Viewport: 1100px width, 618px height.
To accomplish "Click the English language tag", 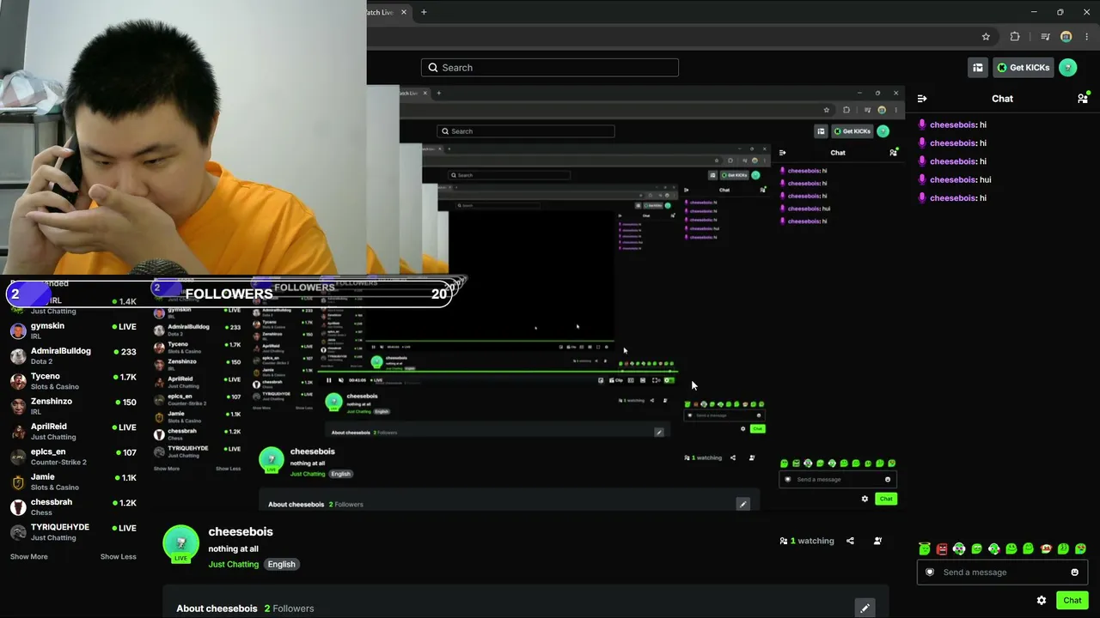I will pyautogui.click(x=281, y=564).
